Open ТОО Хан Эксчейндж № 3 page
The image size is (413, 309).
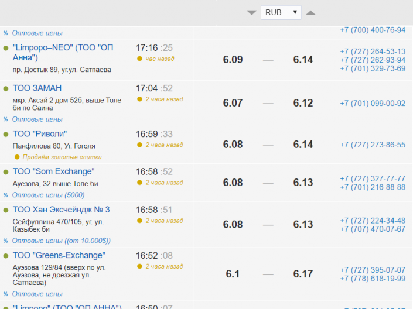pyautogui.click(x=61, y=210)
